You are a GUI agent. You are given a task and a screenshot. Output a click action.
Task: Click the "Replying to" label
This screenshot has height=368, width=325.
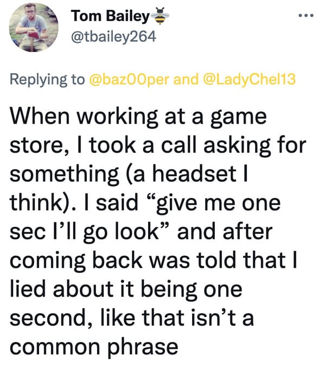point(47,79)
